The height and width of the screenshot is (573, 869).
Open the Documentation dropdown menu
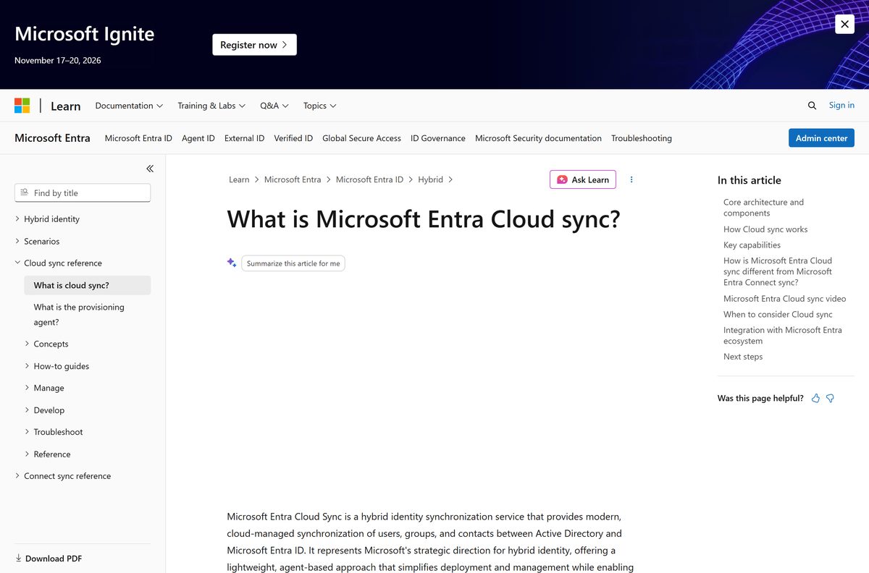point(129,106)
